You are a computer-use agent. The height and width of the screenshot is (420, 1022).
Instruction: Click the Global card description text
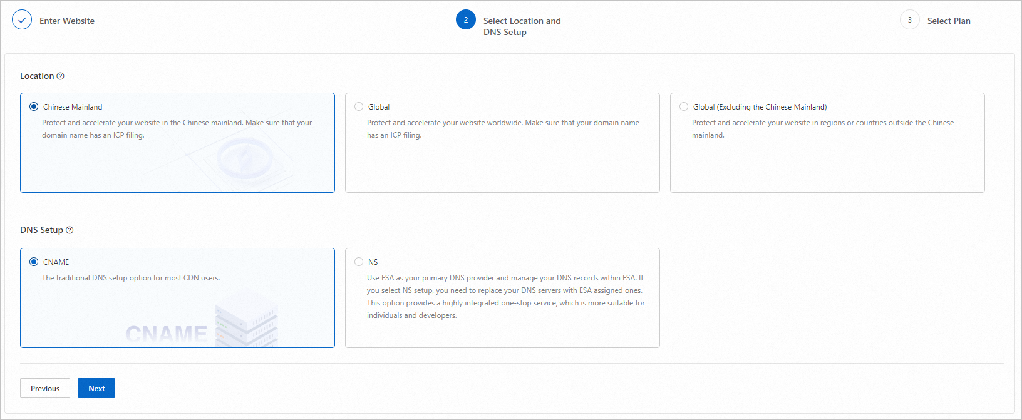click(x=503, y=129)
